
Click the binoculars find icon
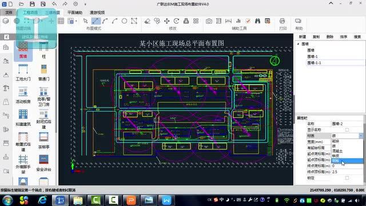(x=257, y=21)
